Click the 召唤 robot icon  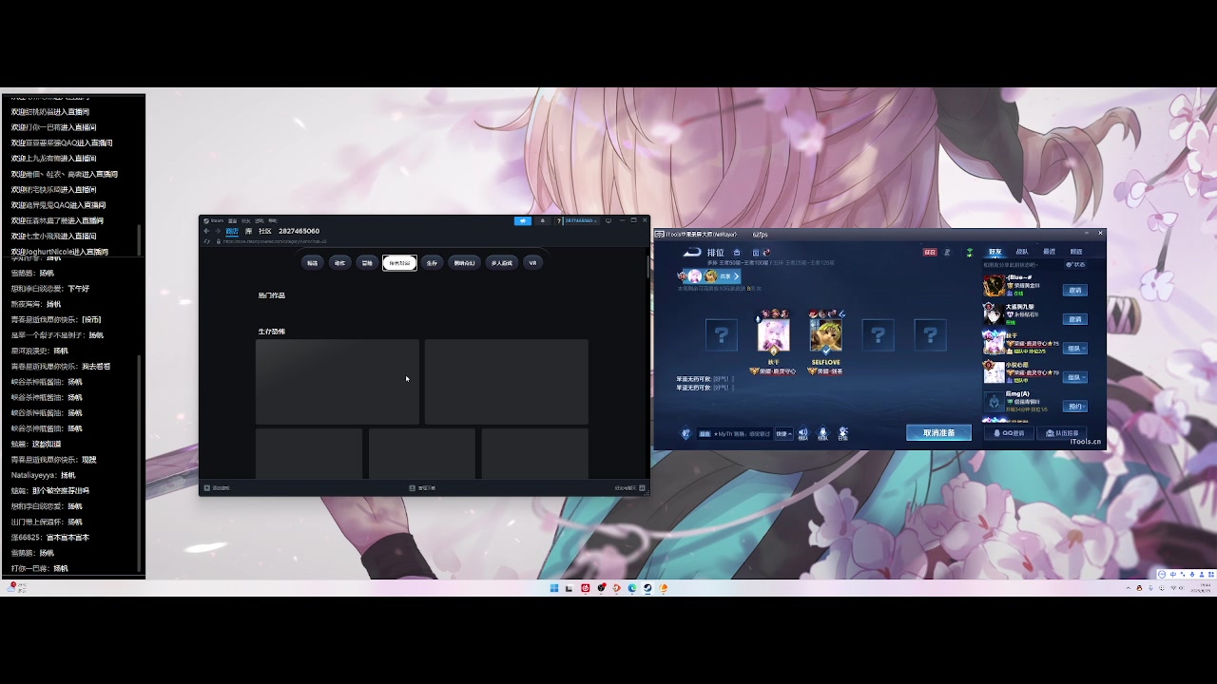point(842,433)
